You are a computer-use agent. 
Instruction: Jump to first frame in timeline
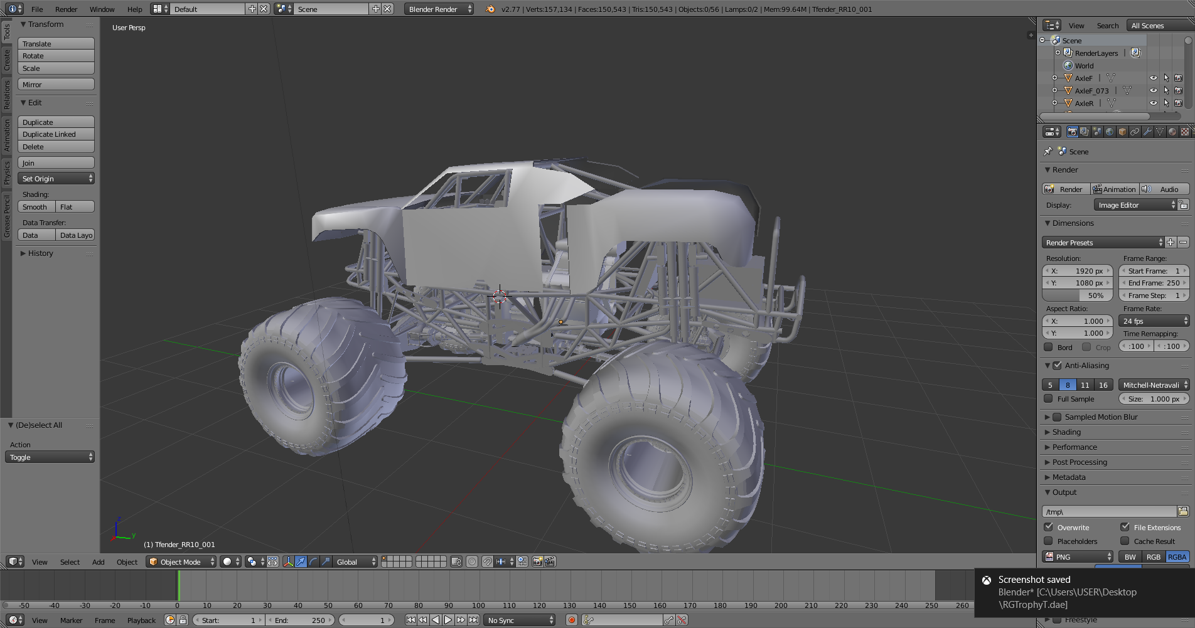(410, 620)
